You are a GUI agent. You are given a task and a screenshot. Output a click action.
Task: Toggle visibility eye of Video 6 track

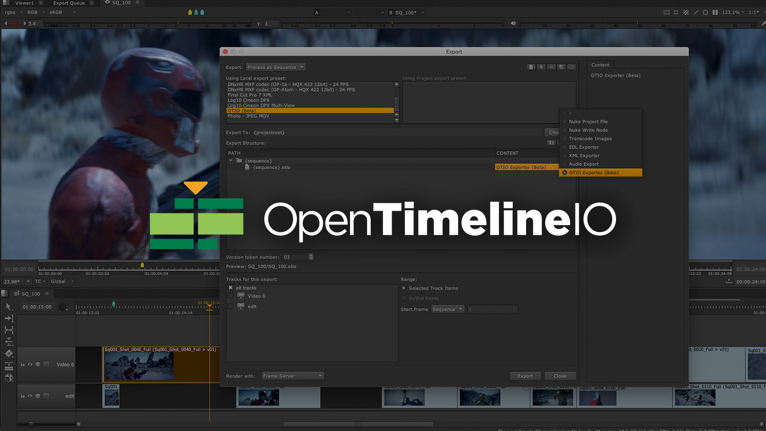point(30,364)
